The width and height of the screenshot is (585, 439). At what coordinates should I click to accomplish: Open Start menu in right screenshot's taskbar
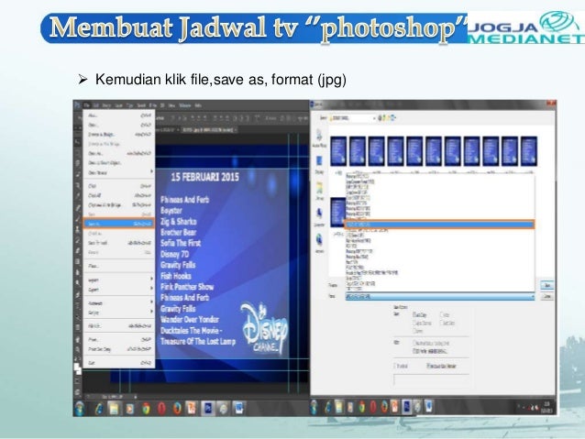[x=315, y=407]
